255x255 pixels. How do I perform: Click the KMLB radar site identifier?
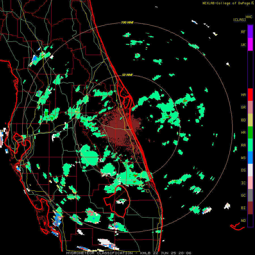(145, 253)
